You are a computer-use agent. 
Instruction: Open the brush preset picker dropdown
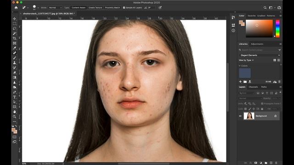(x=38, y=8)
